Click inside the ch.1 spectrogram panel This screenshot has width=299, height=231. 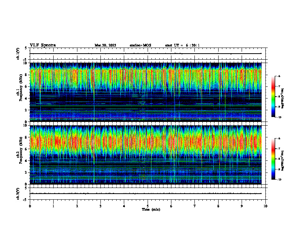(x=146, y=92)
